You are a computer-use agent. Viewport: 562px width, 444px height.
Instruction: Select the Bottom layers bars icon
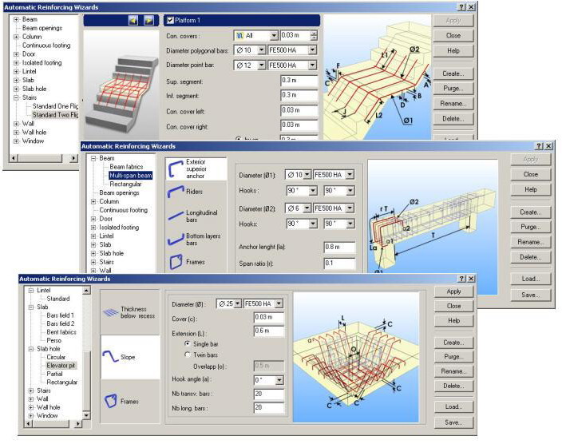pos(176,240)
